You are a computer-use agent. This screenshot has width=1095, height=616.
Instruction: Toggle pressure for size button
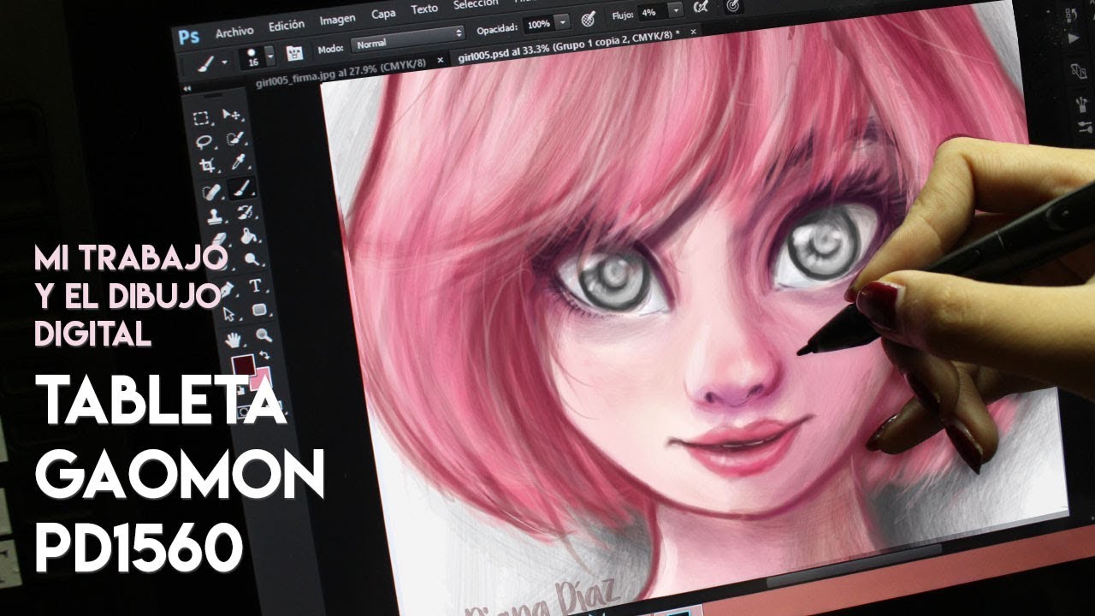734,5
